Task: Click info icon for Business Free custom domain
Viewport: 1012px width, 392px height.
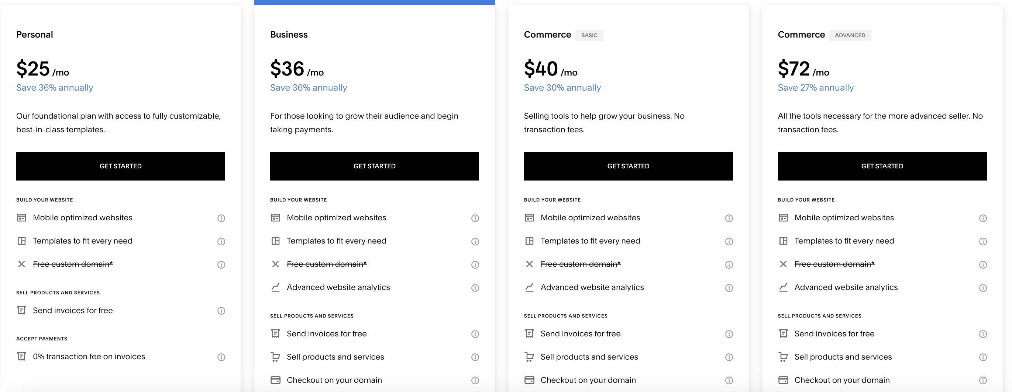Action: click(x=475, y=265)
